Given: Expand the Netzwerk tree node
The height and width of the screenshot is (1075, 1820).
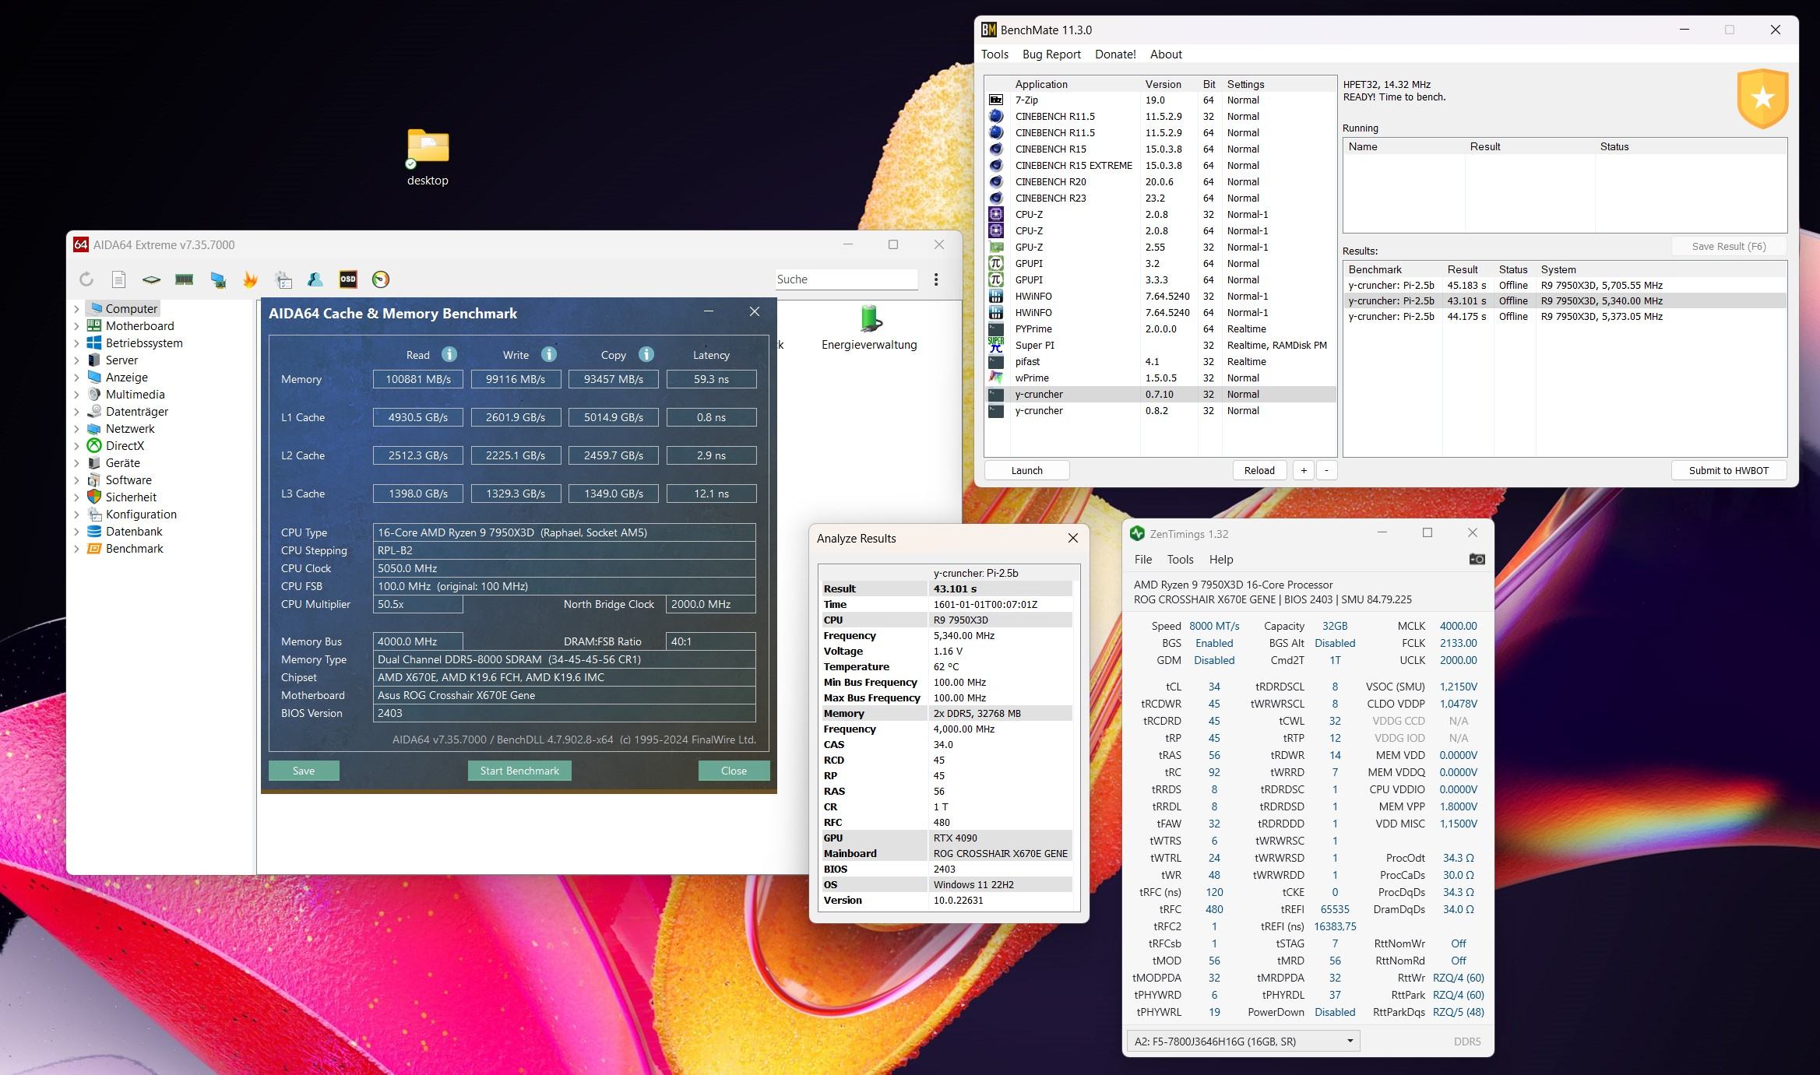Looking at the screenshot, I should [76, 429].
